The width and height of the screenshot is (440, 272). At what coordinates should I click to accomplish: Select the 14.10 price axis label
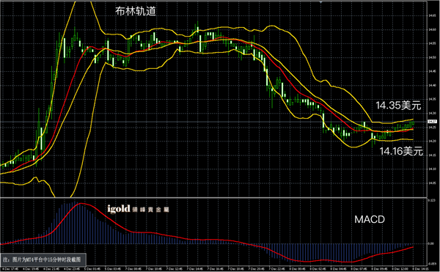[432, 169]
